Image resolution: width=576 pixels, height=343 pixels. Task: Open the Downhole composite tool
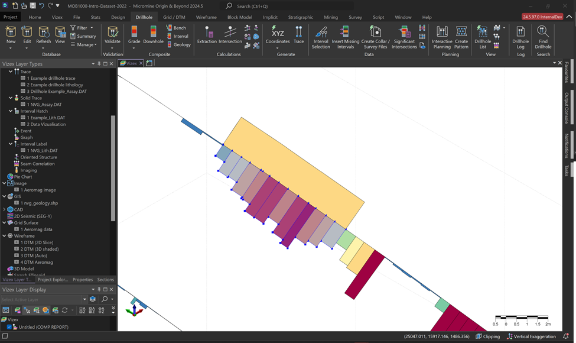(x=153, y=34)
